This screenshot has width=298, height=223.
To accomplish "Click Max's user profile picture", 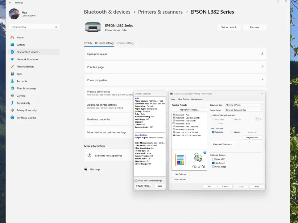I will coord(14,14).
